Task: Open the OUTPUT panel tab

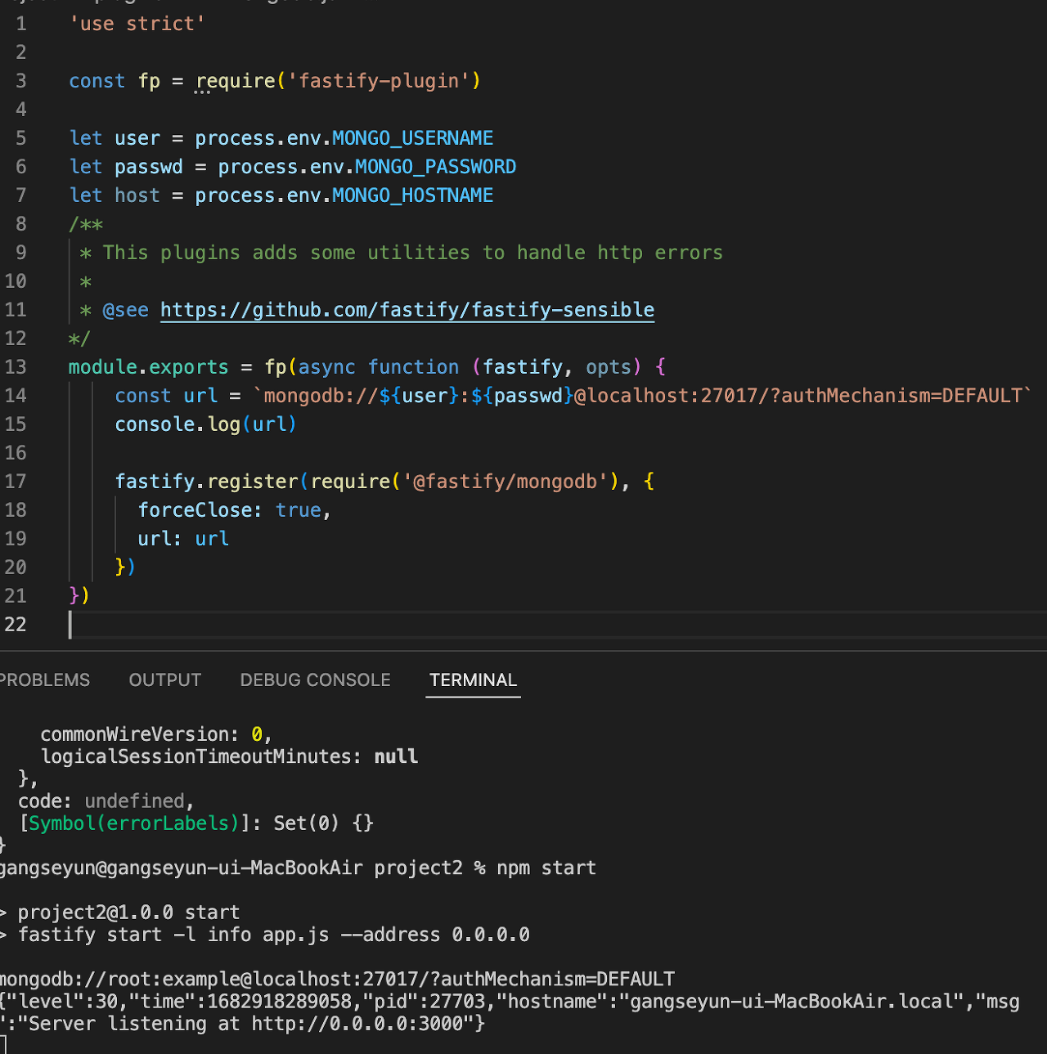Action: [165, 680]
